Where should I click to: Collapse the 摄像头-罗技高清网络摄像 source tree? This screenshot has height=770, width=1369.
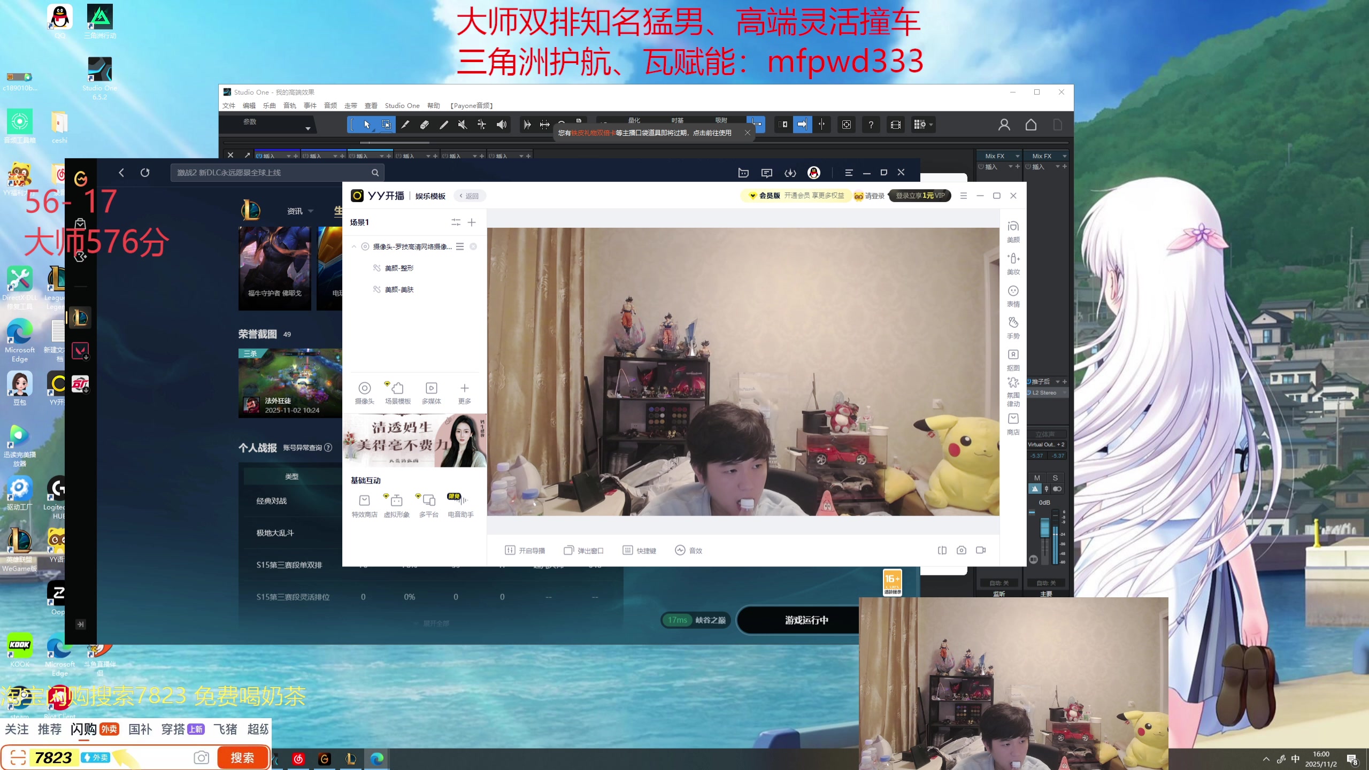pos(353,247)
